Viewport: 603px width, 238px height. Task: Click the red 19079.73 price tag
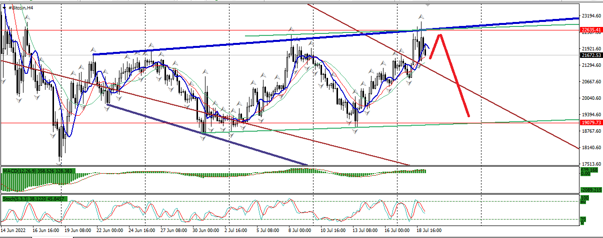[590, 123]
